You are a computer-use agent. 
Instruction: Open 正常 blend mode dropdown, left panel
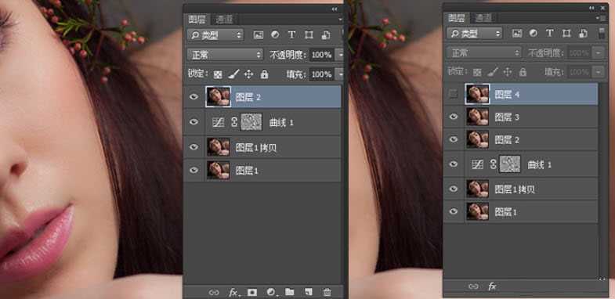coord(225,55)
